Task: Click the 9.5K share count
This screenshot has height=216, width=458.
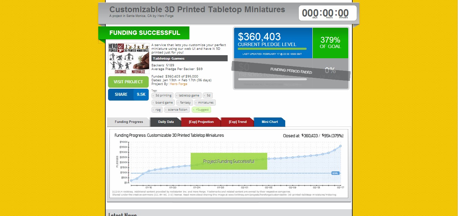Action: pyautogui.click(x=141, y=94)
